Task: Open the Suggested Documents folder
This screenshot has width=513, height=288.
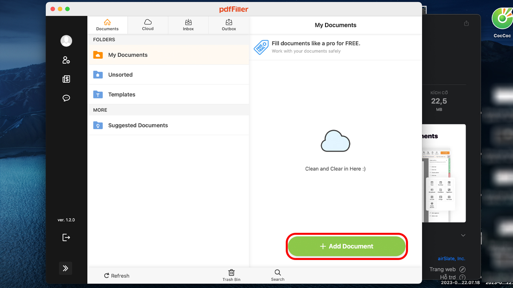Action: coord(168,125)
